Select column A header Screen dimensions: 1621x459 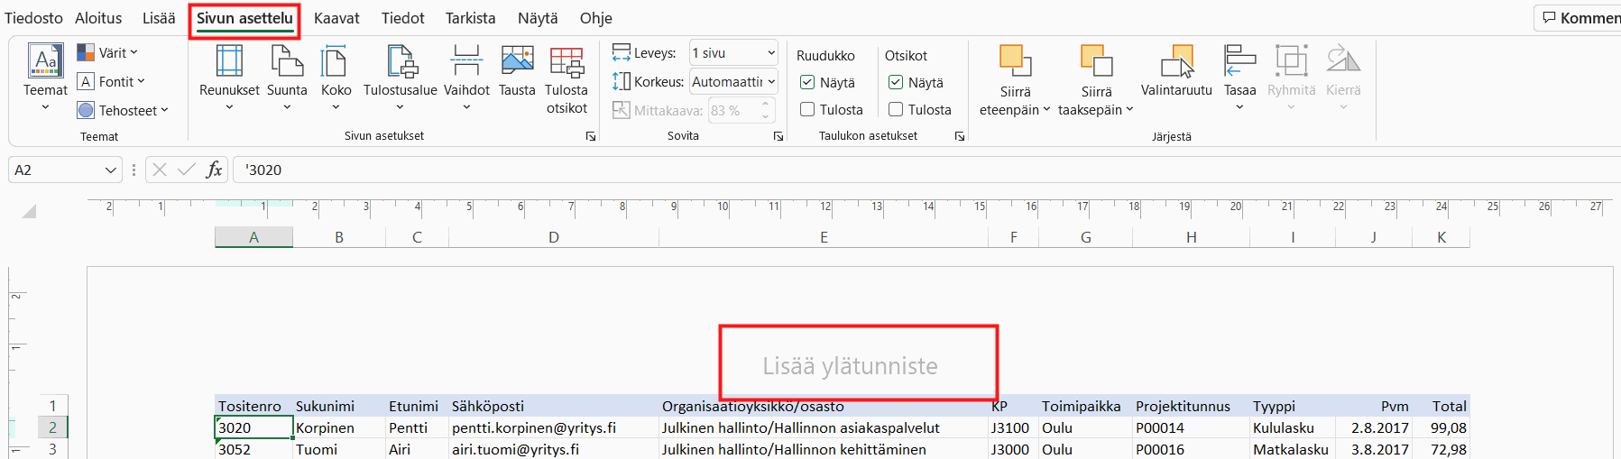(x=253, y=237)
